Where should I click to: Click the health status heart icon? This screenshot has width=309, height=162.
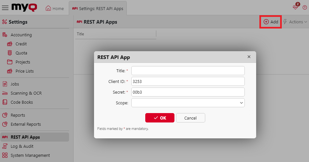pos(295,7)
